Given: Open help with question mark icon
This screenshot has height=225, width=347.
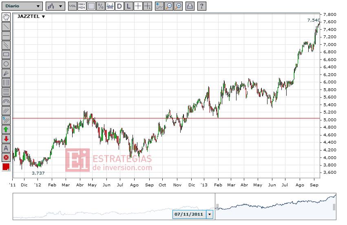Looking at the screenshot, I should coord(201,6).
